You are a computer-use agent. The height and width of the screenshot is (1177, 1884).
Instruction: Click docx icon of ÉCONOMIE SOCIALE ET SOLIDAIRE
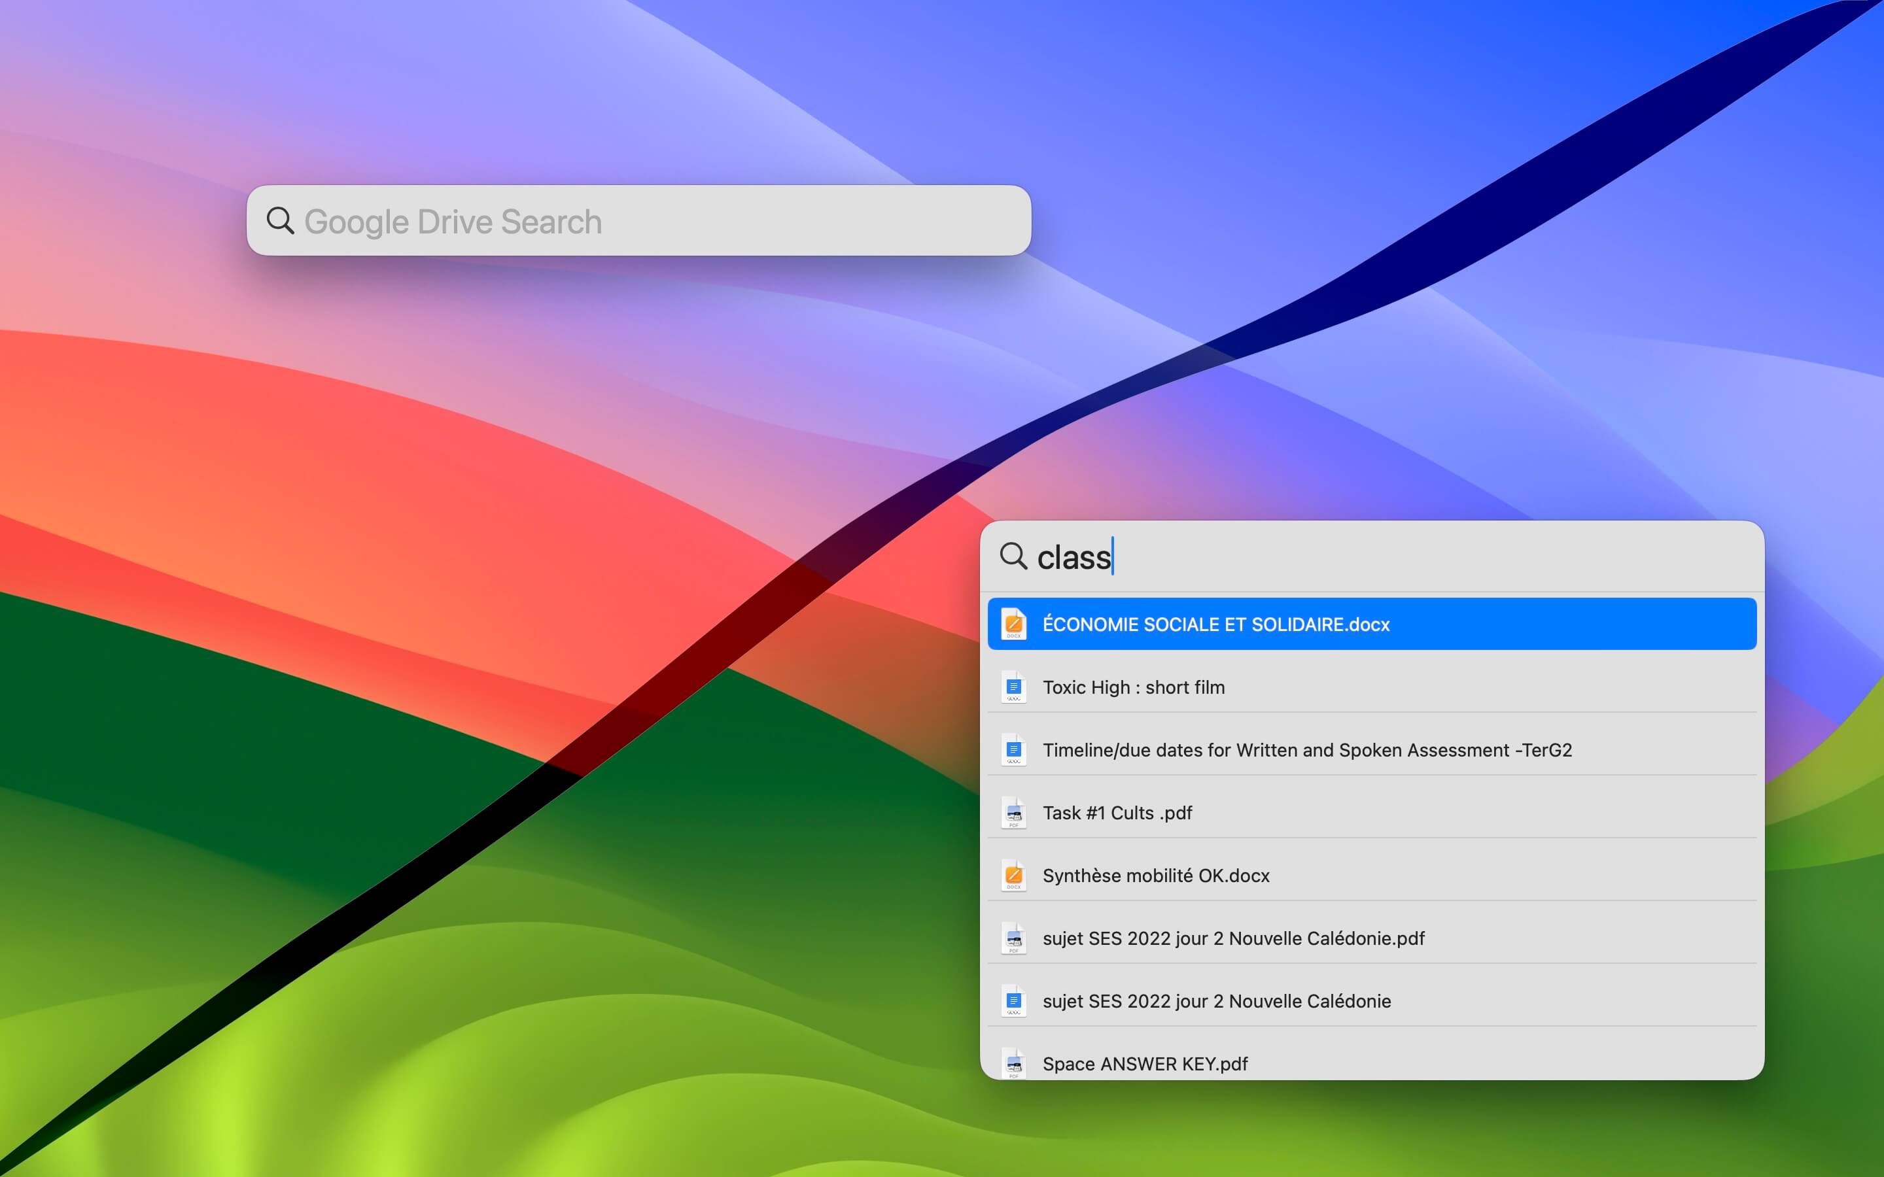click(1013, 624)
